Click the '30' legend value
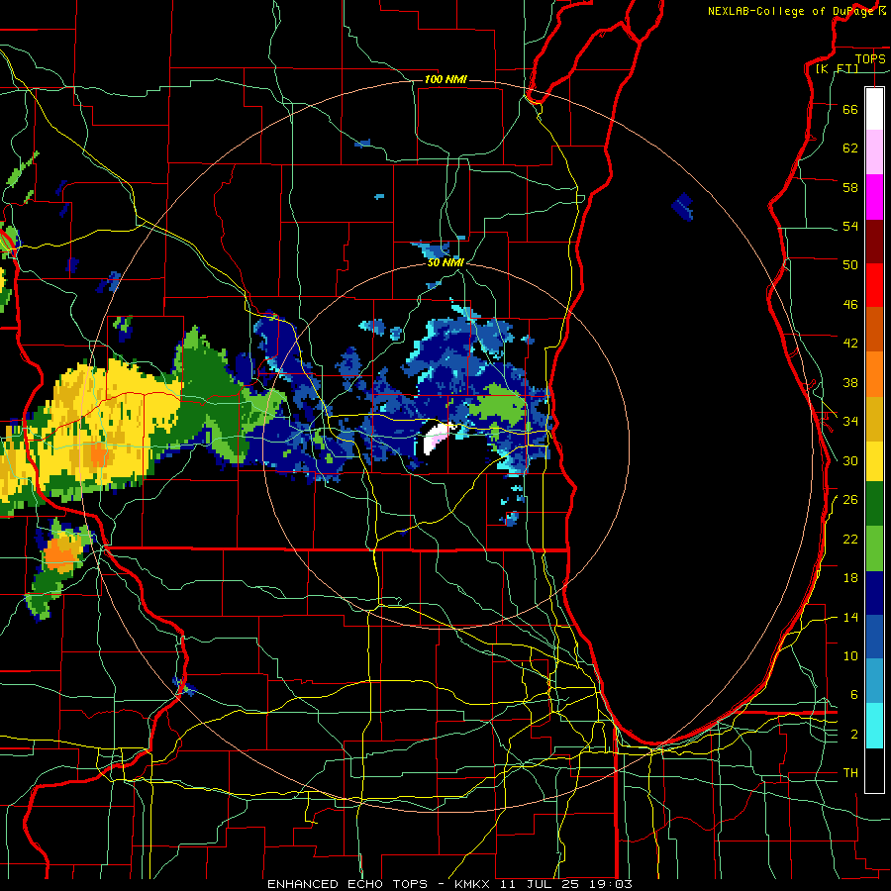Image resolution: width=891 pixels, height=891 pixels. (x=850, y=460)
